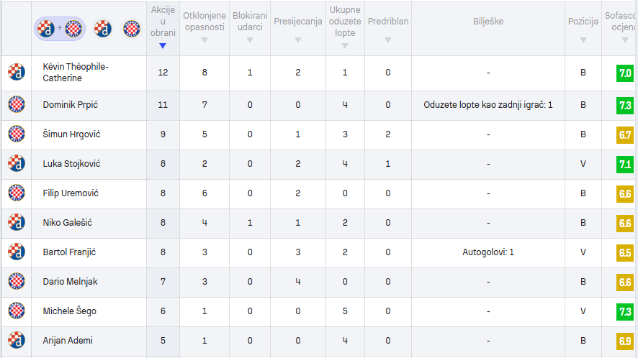Open Dario Melnjak player link
Screen dimensions: 638x358
[70, 282]
